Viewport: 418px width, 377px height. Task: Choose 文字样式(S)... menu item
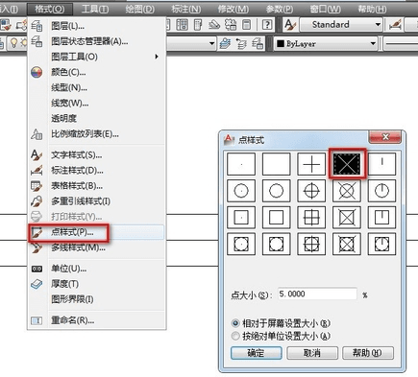pyautogui.click(x=97, y=155)
